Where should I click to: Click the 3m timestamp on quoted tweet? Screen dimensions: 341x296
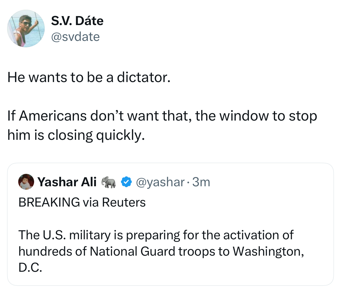(x=201, y=182)
